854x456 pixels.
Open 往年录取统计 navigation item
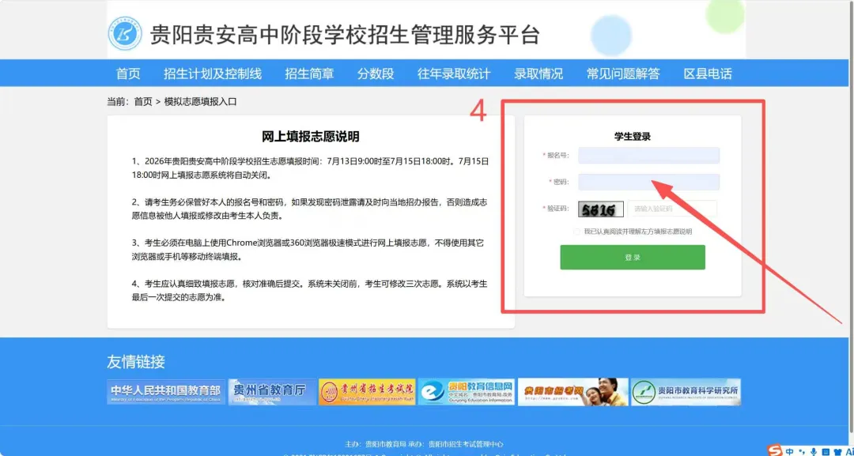pyautogui.click(x=454, y=73)
